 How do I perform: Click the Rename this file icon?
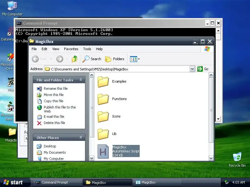[x=39, y=89]
